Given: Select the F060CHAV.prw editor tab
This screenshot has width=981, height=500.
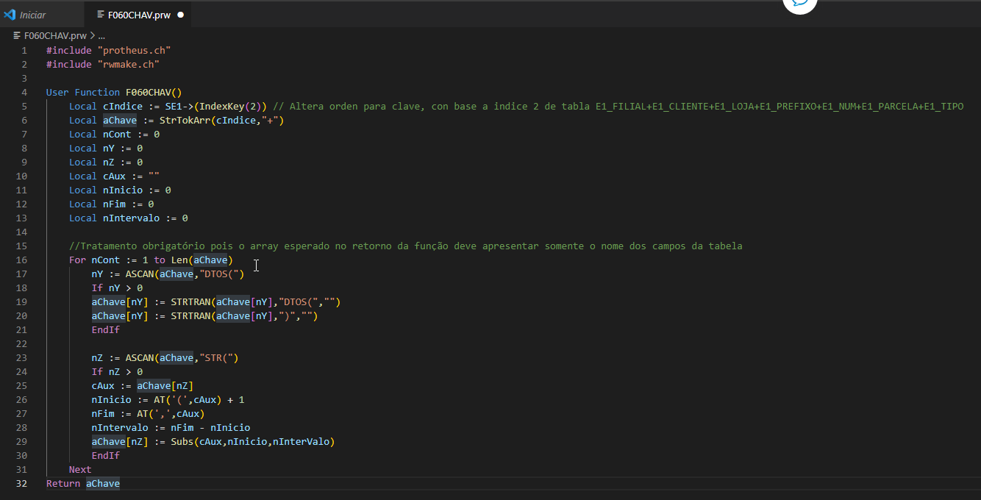Looking at the screenshot, I should point(138,15).
